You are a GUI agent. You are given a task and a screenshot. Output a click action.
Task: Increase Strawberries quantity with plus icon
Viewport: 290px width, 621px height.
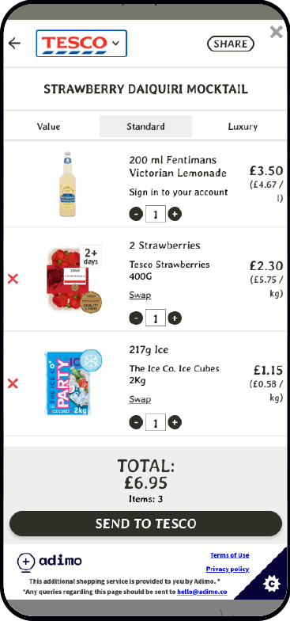(x=175, y=318)
